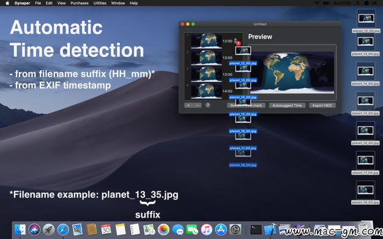Open System Preferences gear in Dock
Screen dimensions: 383x239
tap(235, 229)
